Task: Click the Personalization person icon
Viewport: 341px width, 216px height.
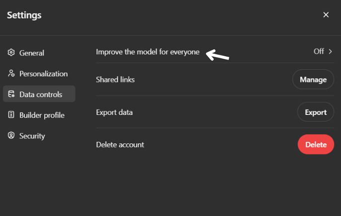Action: click(x=11, y=74)
